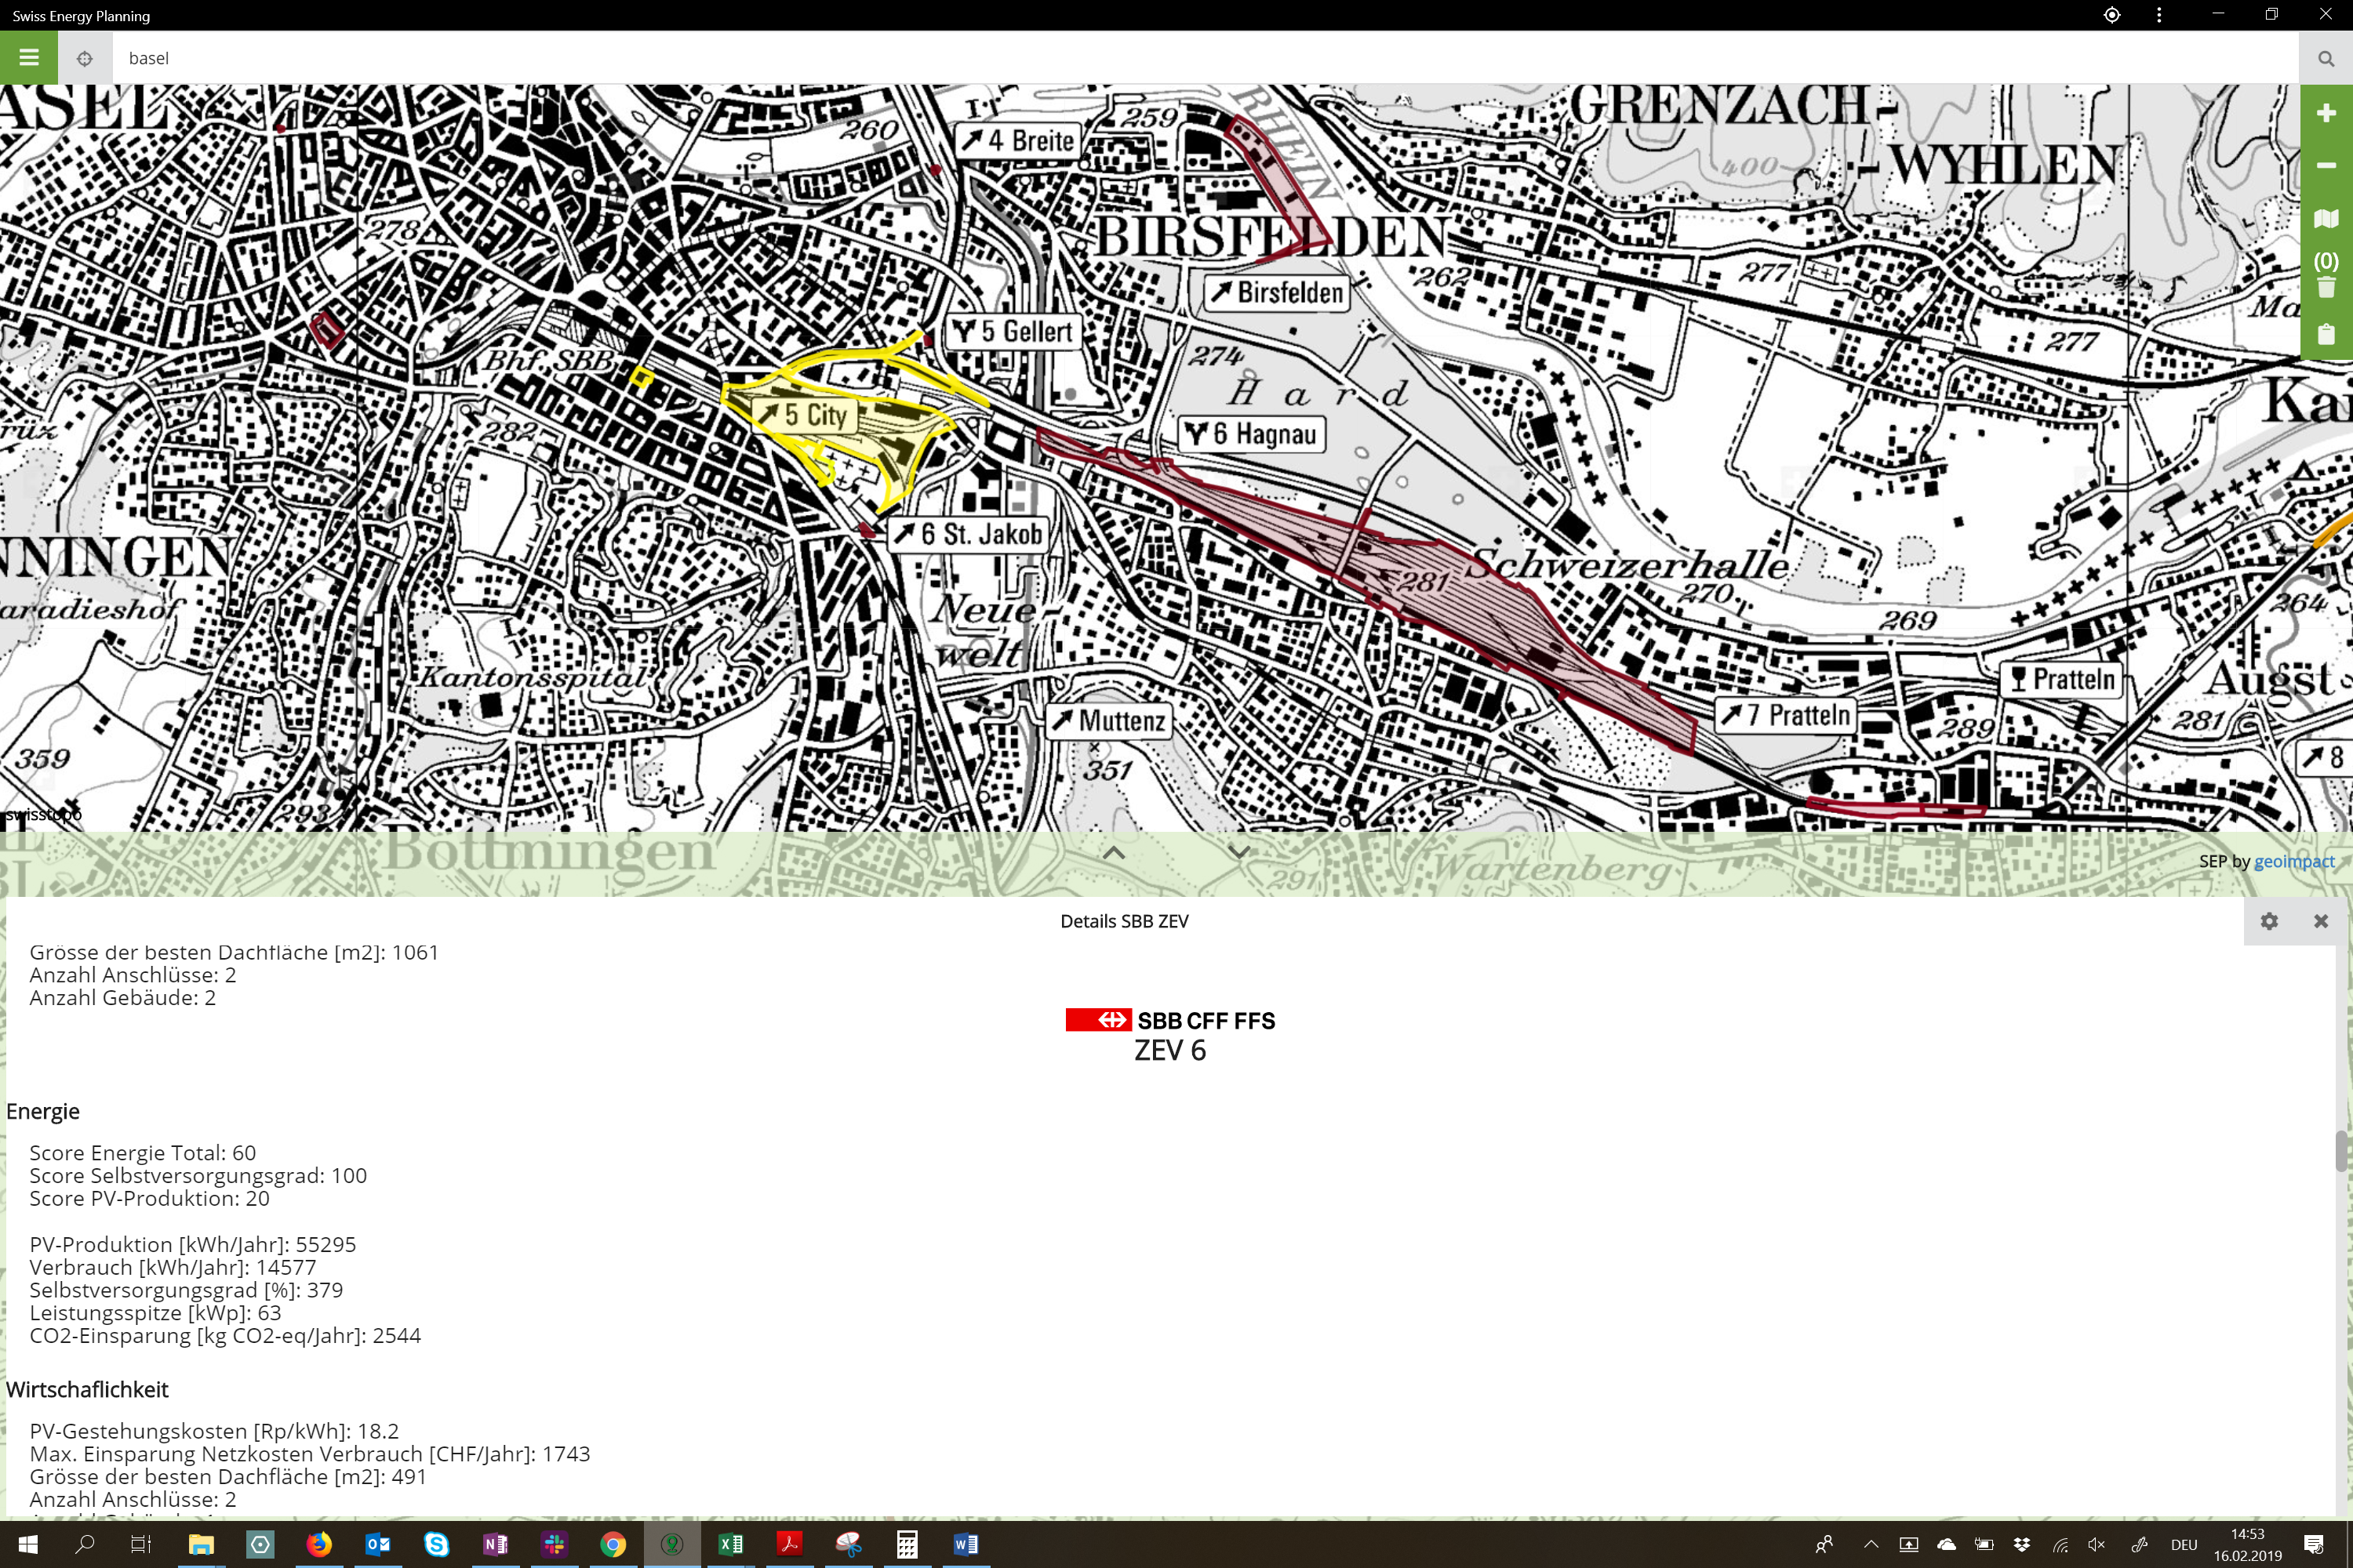Image resolution: width=2353 pixels, height=1568 pixels.
Task: Open the title bar three-dot menu
Action: (2159, 15)
